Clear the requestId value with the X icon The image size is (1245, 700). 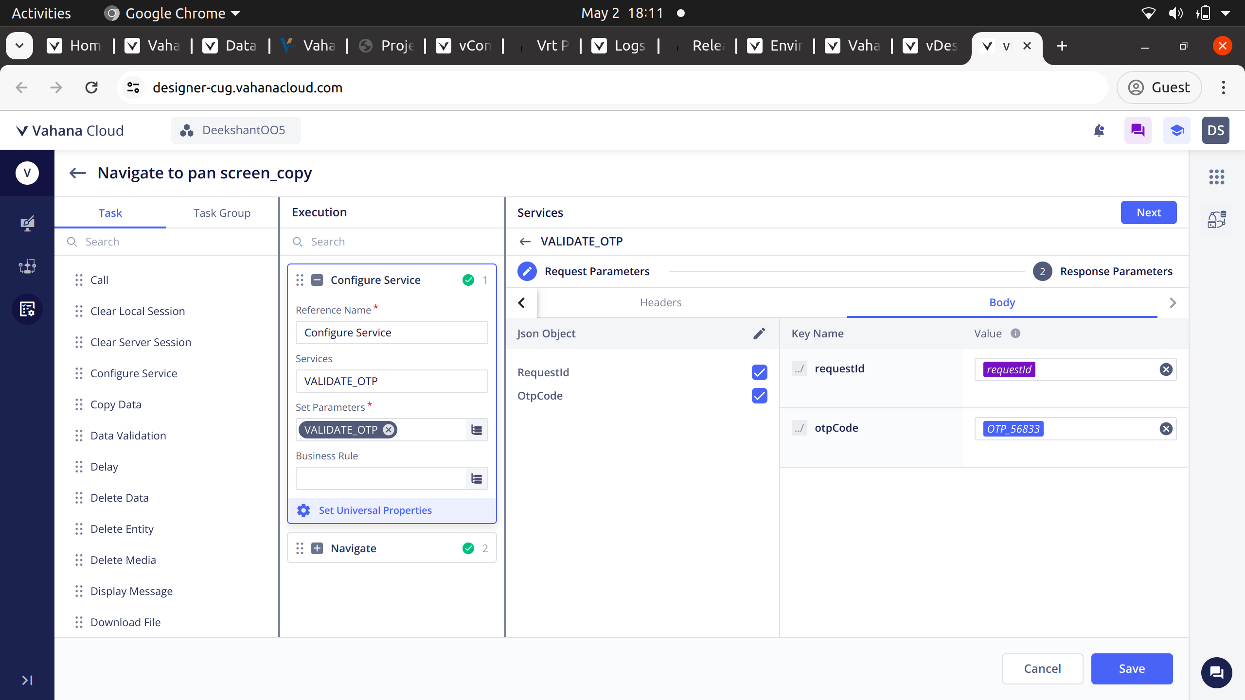tap(1166, 369)
